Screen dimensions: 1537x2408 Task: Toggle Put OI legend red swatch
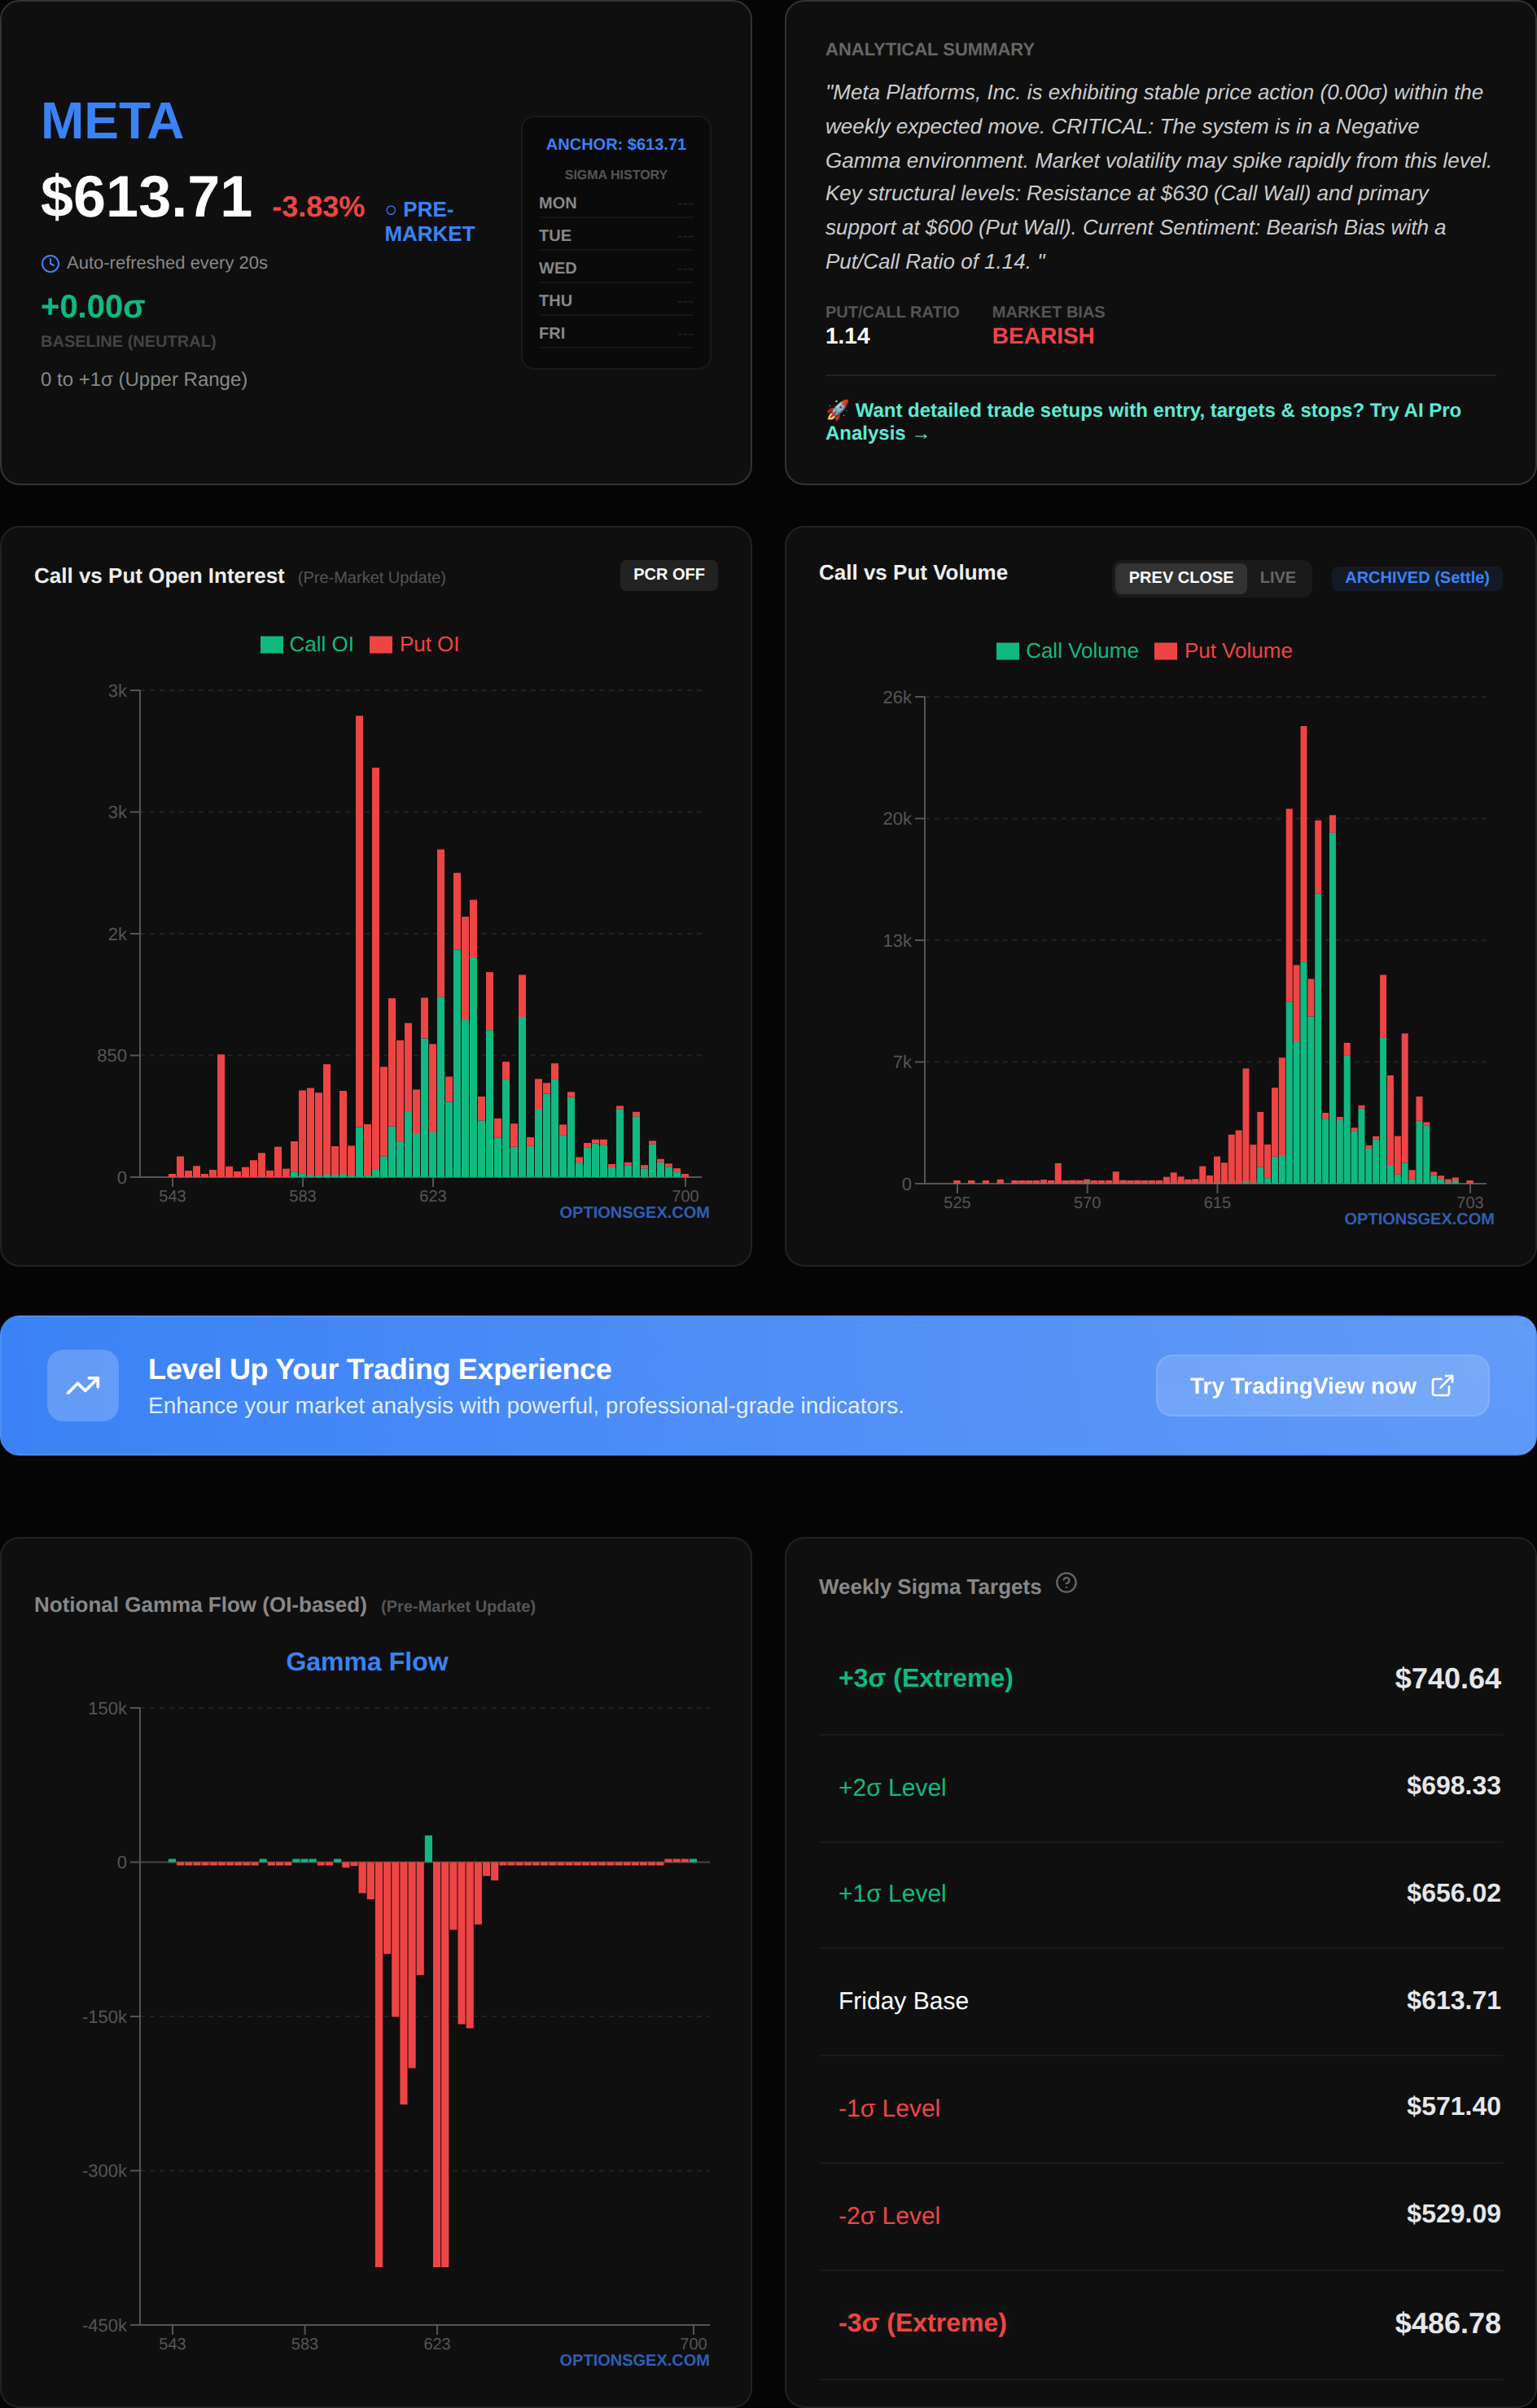click(x=380, y=645)
